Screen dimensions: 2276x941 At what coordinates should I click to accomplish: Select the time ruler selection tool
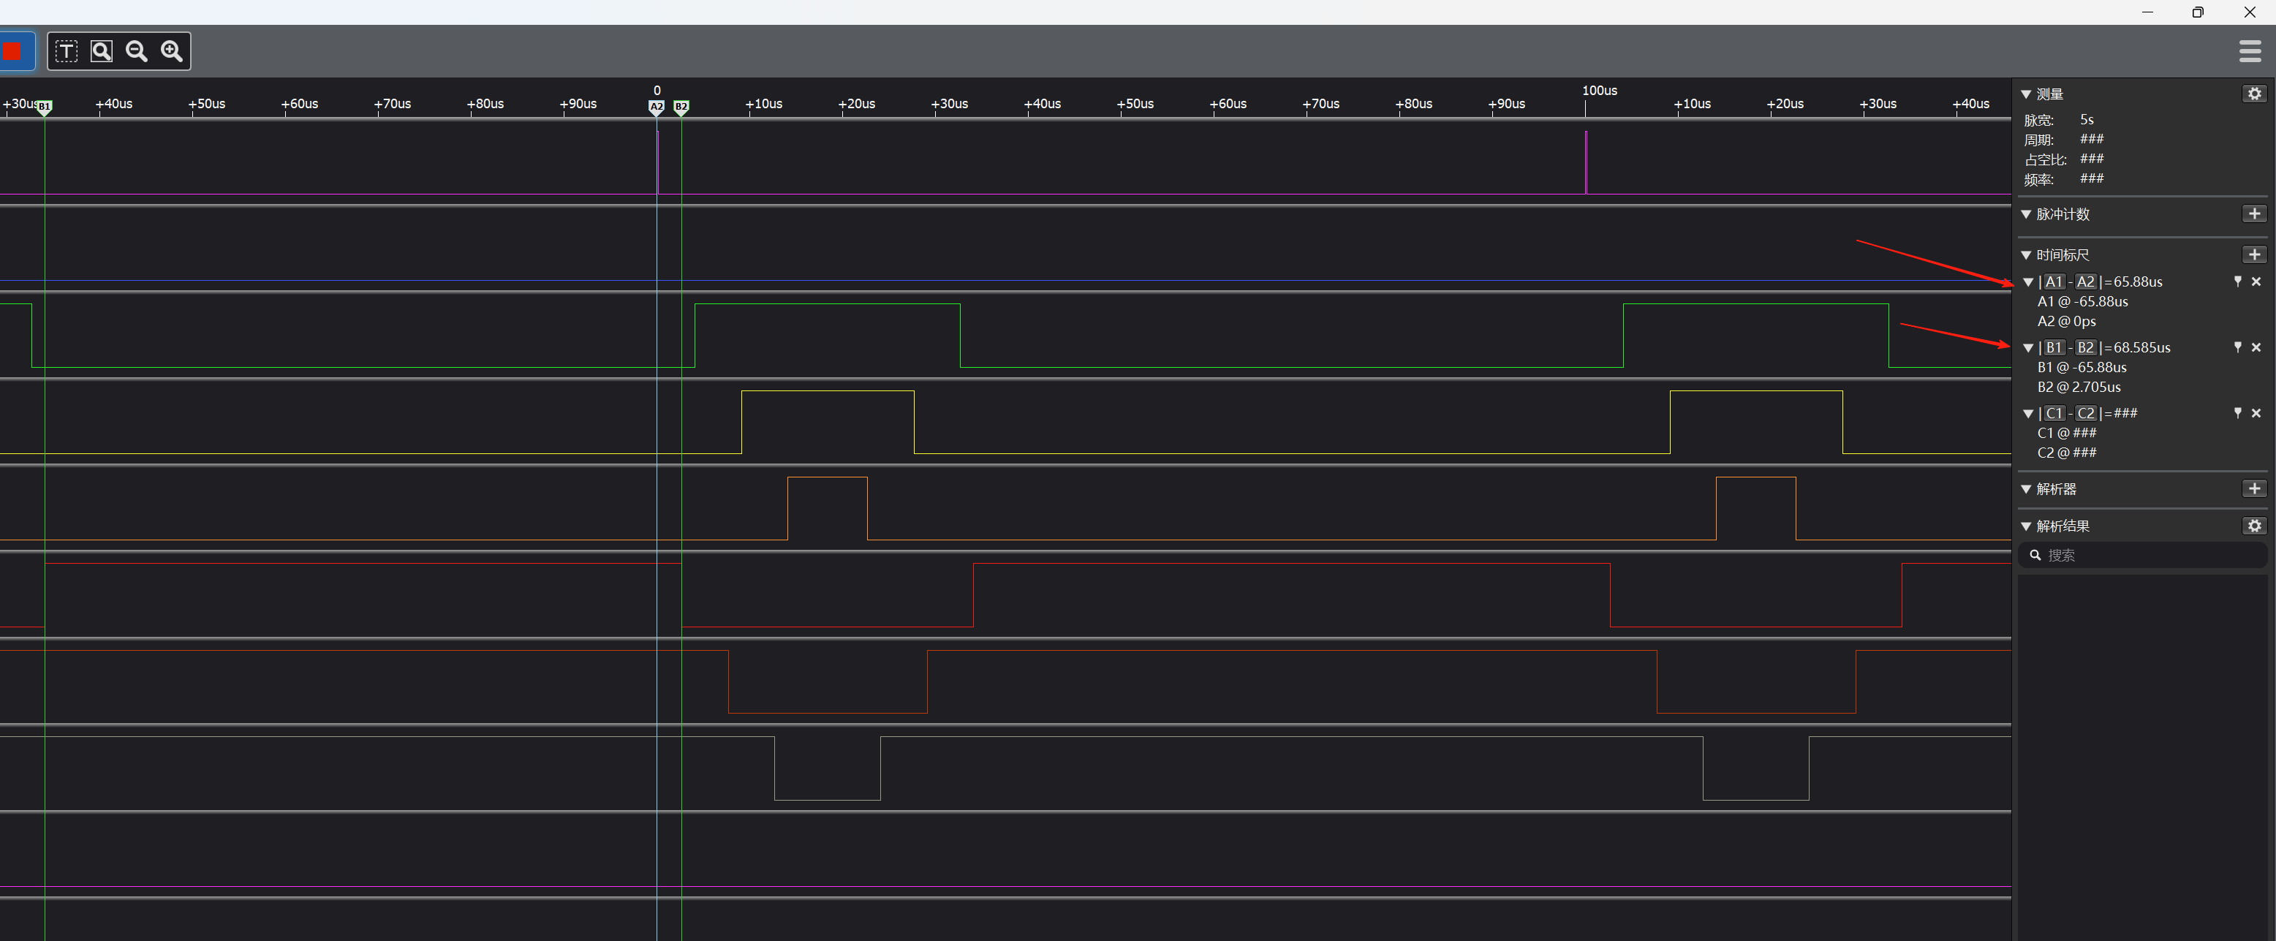(x=67, y=51)
